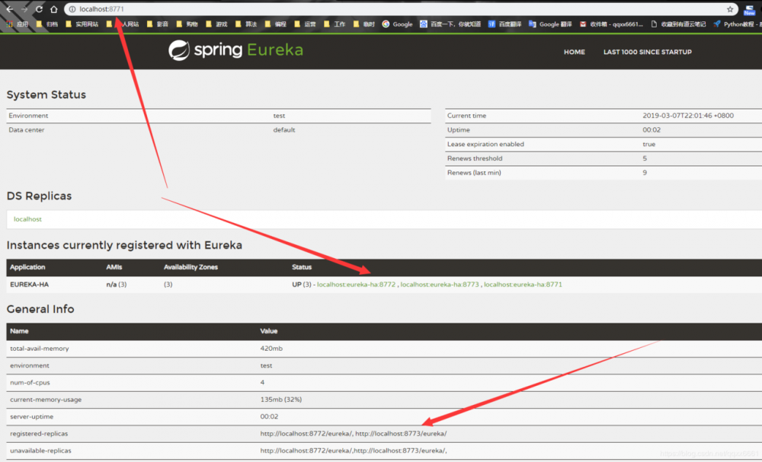
Task: Select the Environment row value test
Action: (279, 116)
